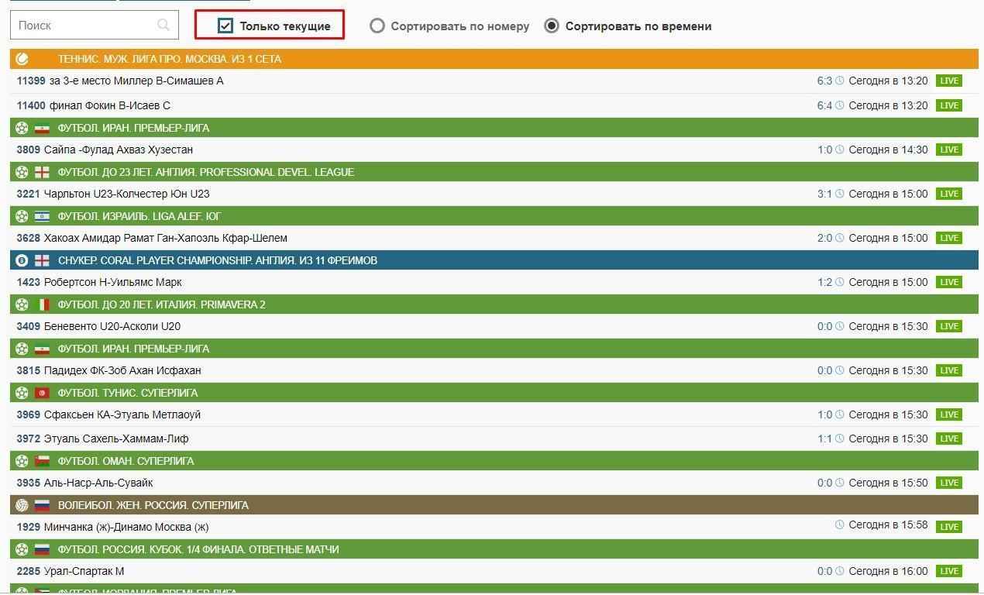Viewport: 984px width, 595px height.
Task: Click Israel flag icon in LIGA ALEF header
Action: click(42, 216)
